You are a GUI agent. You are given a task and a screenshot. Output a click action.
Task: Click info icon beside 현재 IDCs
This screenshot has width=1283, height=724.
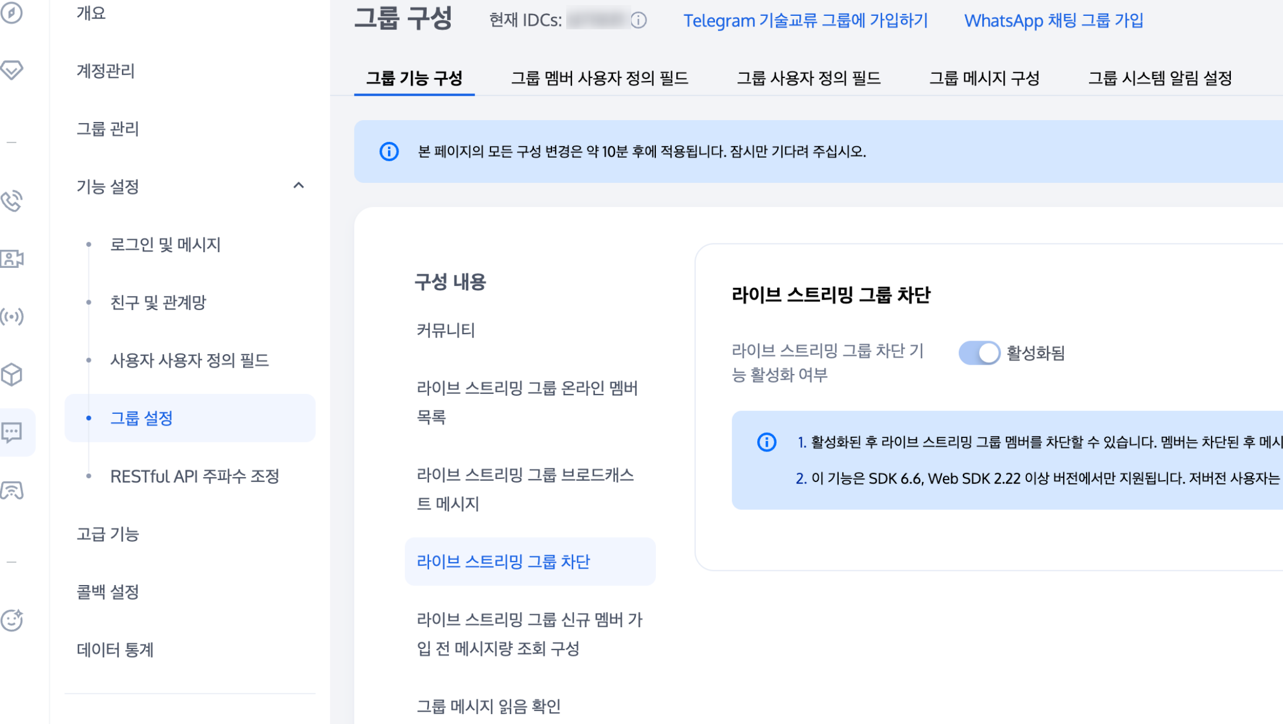coord(639,21)
